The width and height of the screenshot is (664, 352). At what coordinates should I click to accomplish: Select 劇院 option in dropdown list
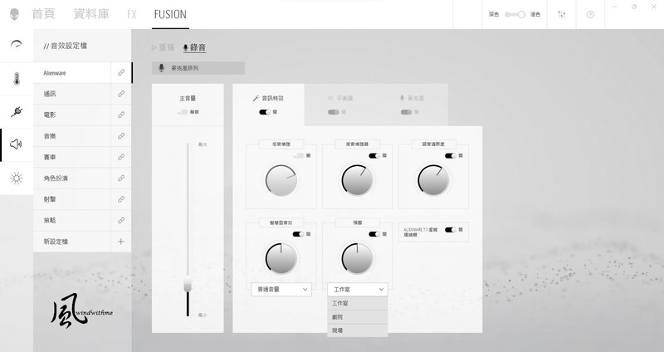358,317
